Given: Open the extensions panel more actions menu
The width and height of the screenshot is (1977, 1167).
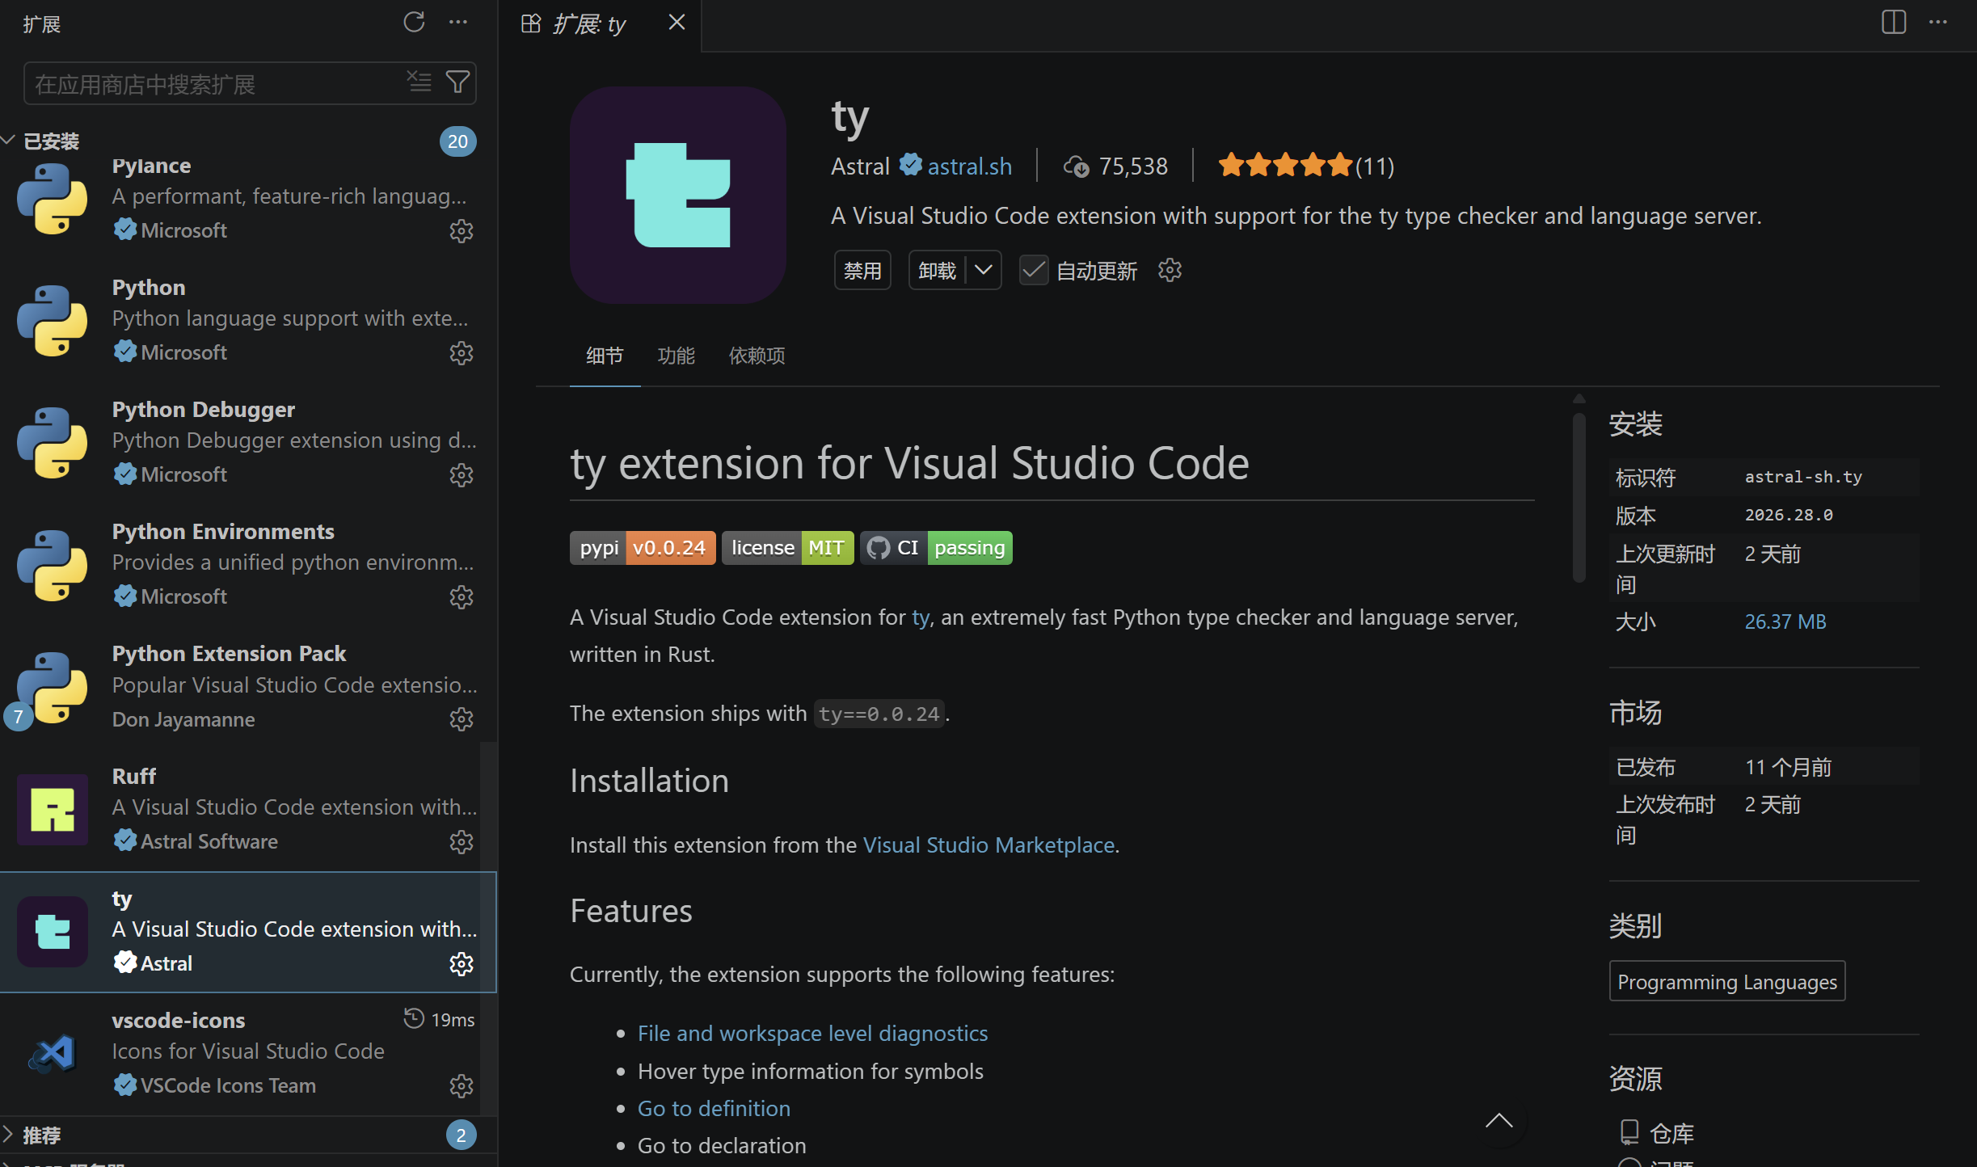Looking at the screenshot, I should click(x=458, y=23).
